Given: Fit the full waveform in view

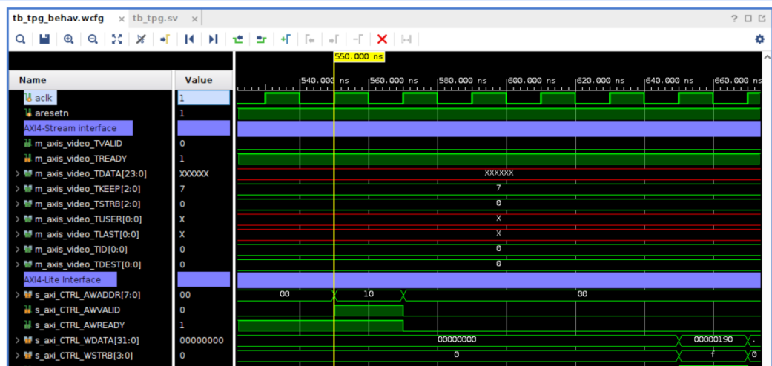Looking at the screenshot, I should click(x=116, y=39).
